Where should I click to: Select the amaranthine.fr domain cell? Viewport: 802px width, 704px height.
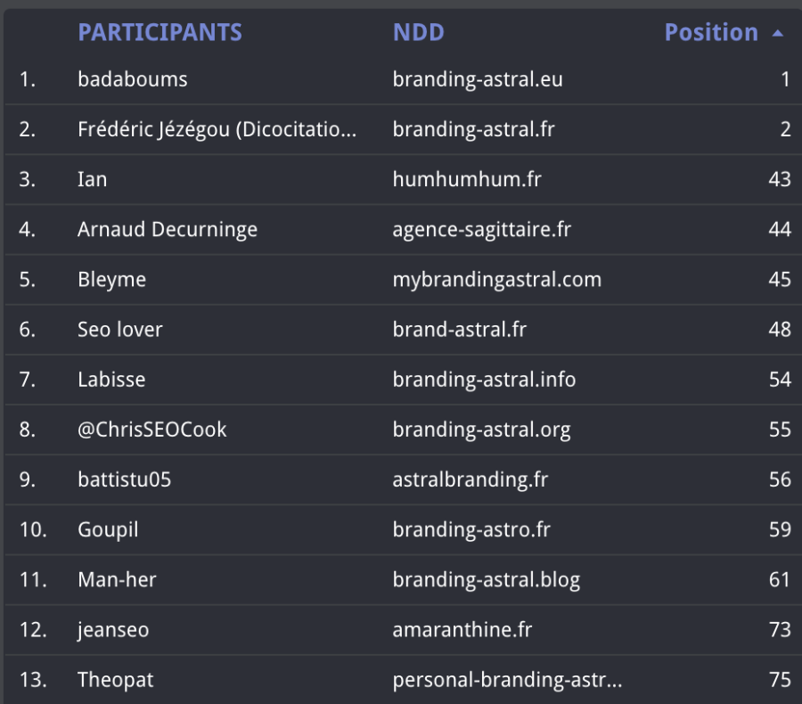(x=462, y=630)
